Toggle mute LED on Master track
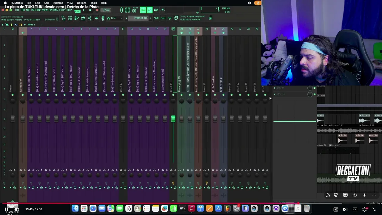The width and height of the screenshot is (382, 215). (x=13, y=95)
